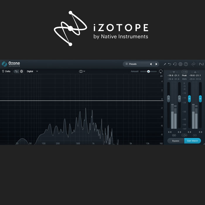
Task: Select the sine wave mode button
Action: point(16,71)
